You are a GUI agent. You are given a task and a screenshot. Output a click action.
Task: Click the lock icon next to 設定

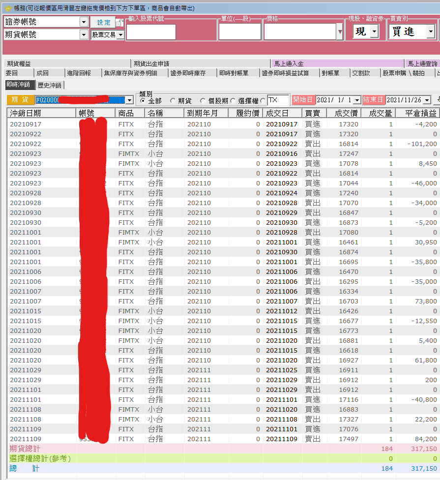click(x=119, y=22)
